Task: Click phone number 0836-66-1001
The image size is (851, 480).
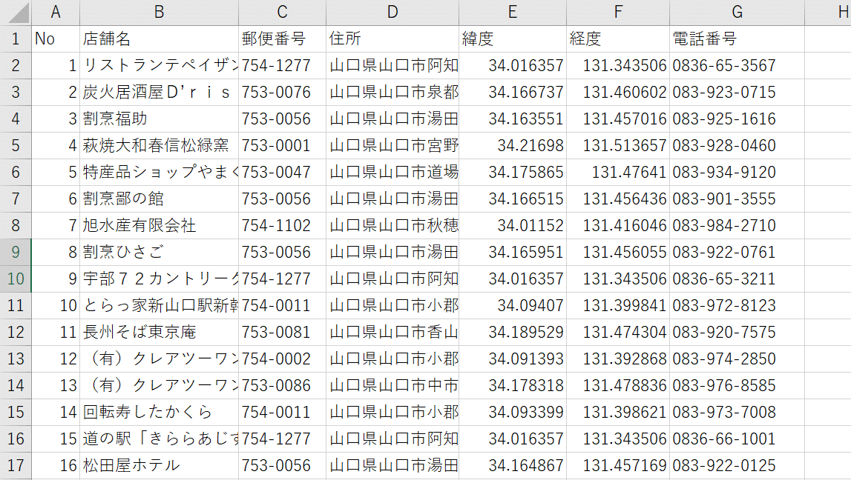Action: click(737, 439)
